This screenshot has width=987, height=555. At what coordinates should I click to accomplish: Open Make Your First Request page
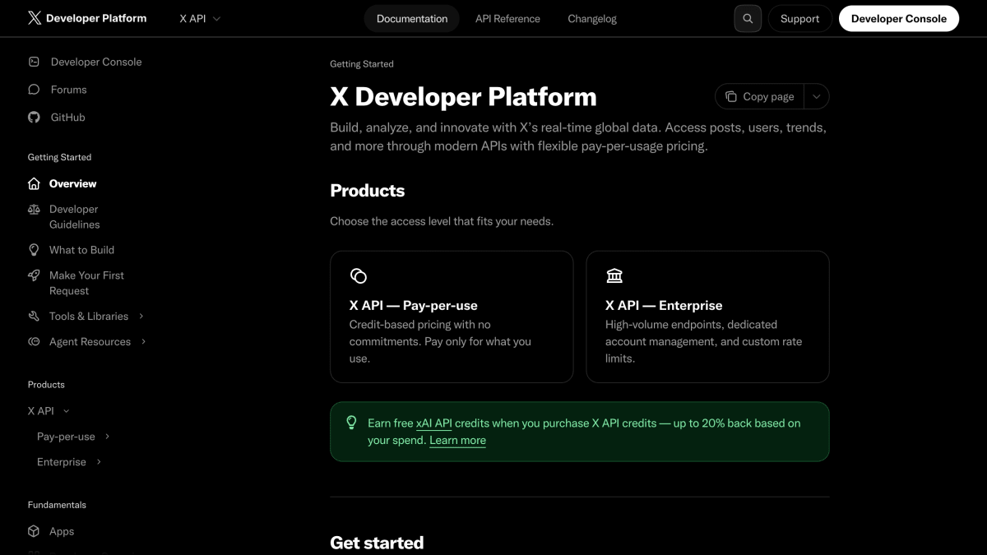[x=86, y=283]
